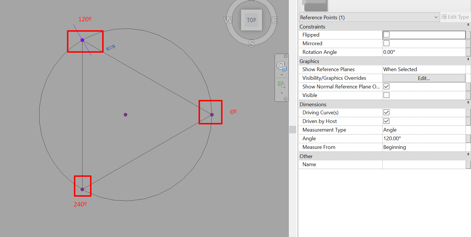Collapse the Other section
Screen dimensions: 471x237
click(468, 154)
